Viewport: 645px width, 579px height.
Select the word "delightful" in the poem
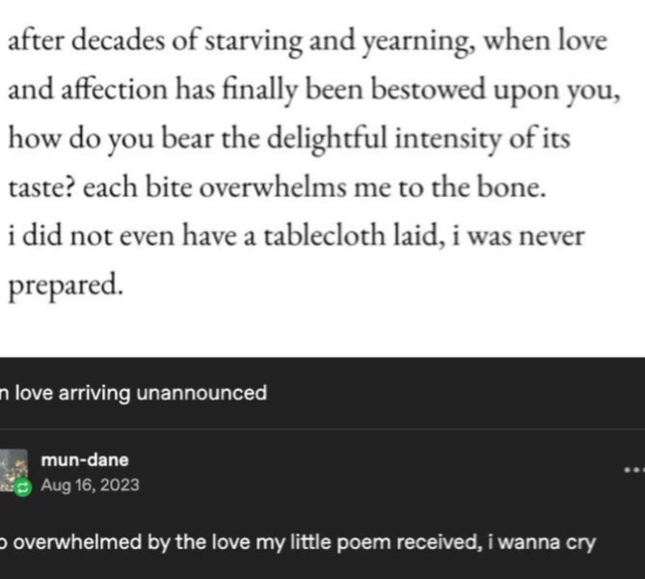pos(327,139)
